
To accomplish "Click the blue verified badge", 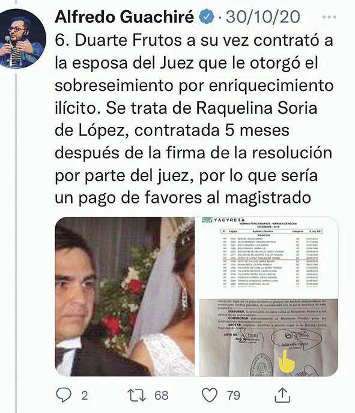I will [x=208, y=16].
